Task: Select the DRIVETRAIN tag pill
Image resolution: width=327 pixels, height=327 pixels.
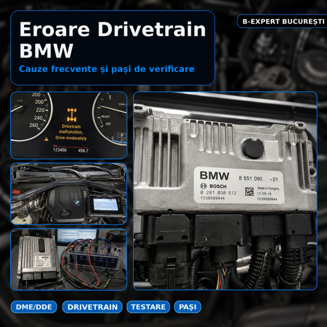Action: [x=92, y=307]
